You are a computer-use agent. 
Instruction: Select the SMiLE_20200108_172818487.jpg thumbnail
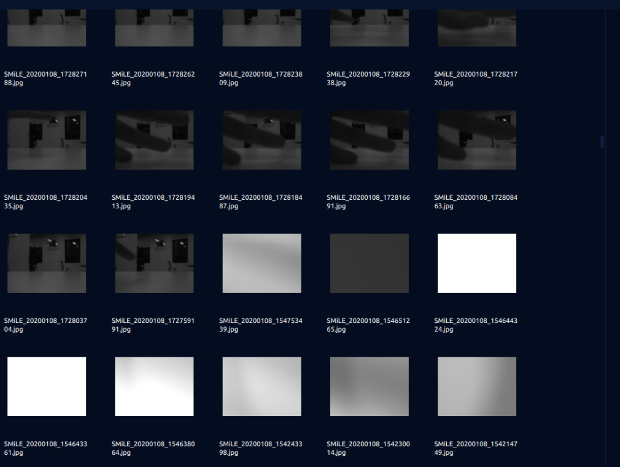[262, 140]
